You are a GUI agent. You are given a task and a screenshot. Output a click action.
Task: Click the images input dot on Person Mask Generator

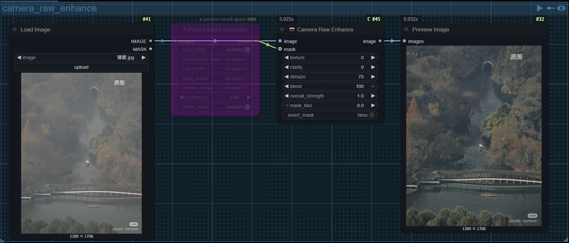(x=175, y=41)
